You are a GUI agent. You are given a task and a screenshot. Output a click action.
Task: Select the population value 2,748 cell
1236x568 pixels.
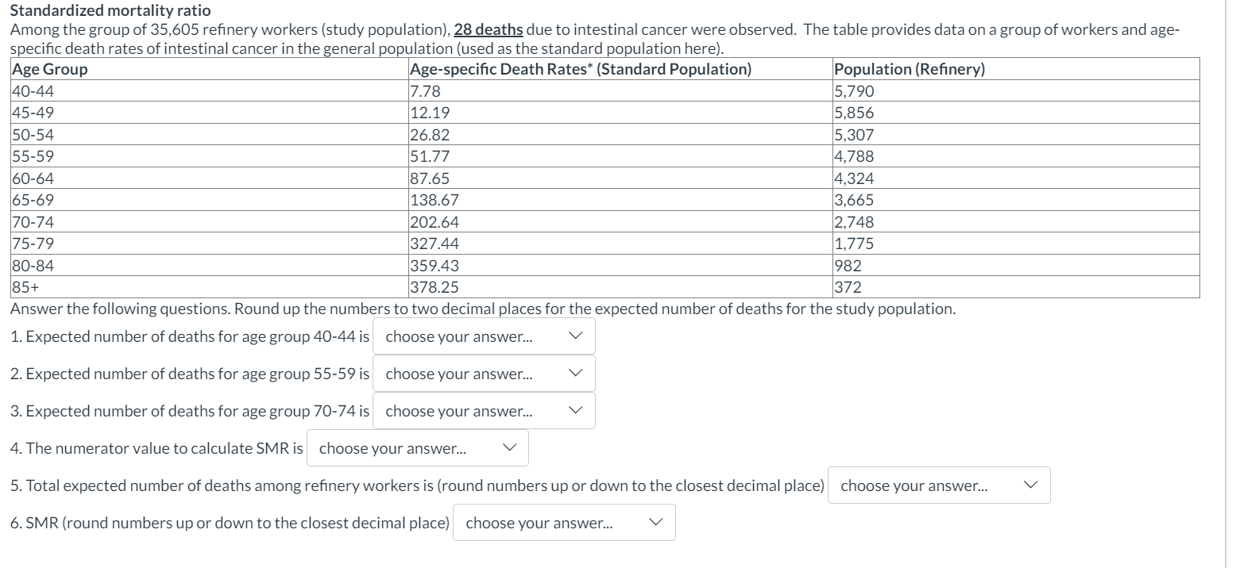(x=852, y=221)
